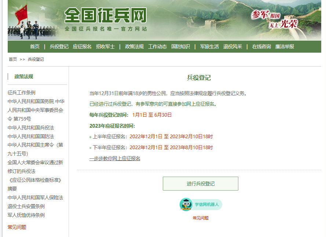
Task: Click the green 已经进行过兵役登记 notice text
Action: pos(153,104)
